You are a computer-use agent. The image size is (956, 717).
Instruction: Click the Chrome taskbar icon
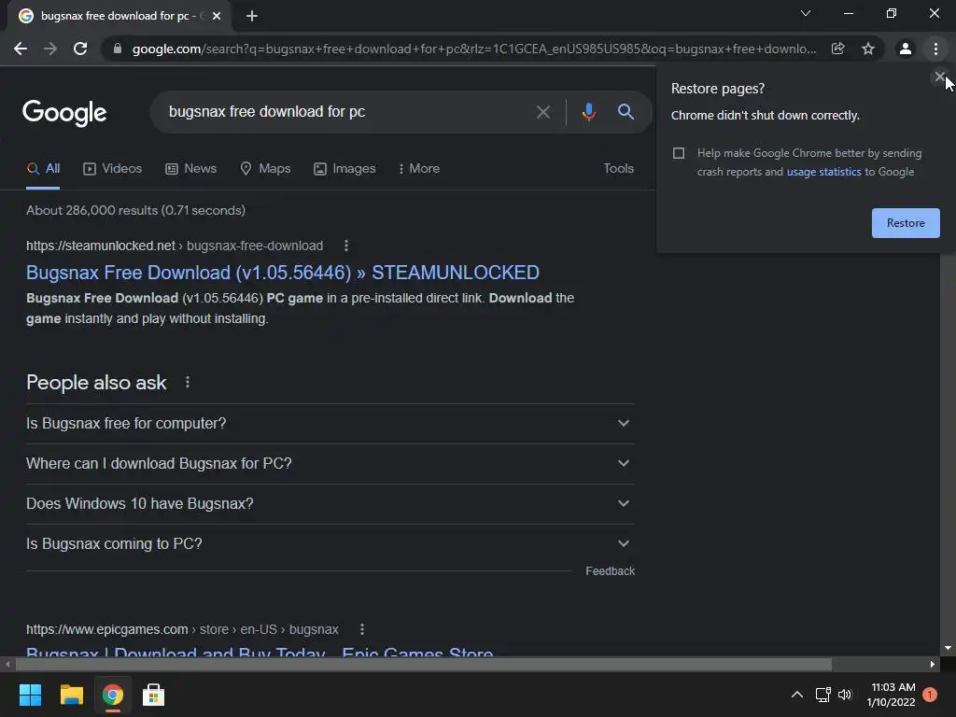click(x=112, y=695)
